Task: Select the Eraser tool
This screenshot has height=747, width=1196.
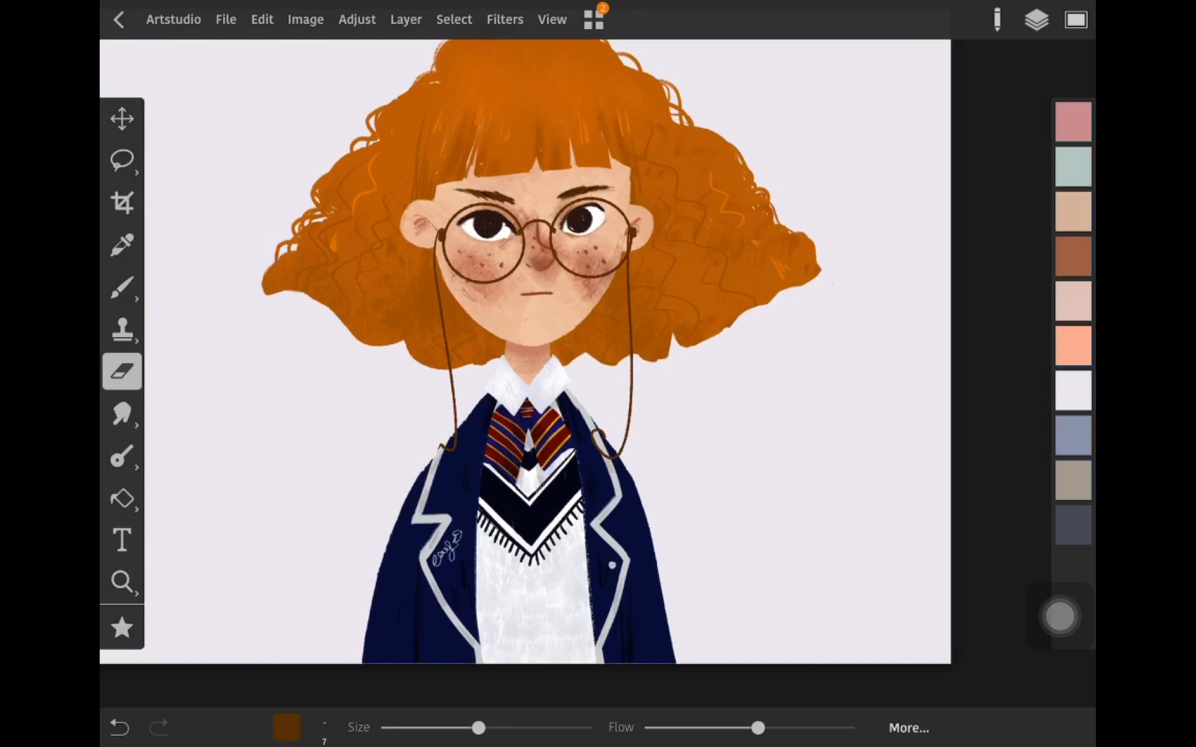Action: coord(122,372)
